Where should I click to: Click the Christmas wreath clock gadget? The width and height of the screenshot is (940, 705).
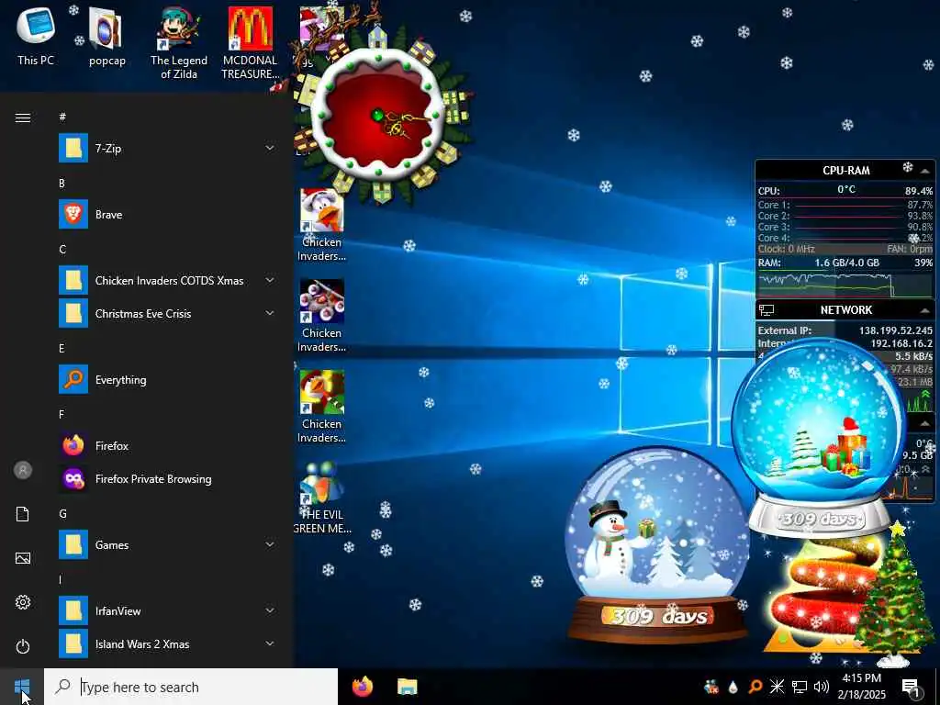click(380, 114)
